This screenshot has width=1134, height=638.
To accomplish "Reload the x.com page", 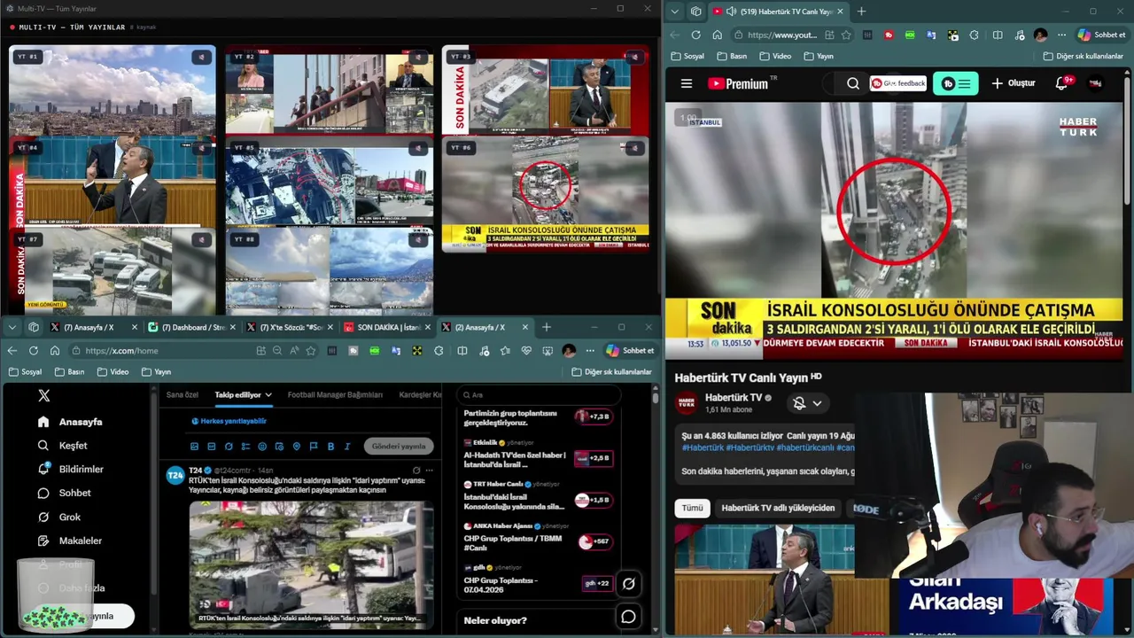I will 34,350.
